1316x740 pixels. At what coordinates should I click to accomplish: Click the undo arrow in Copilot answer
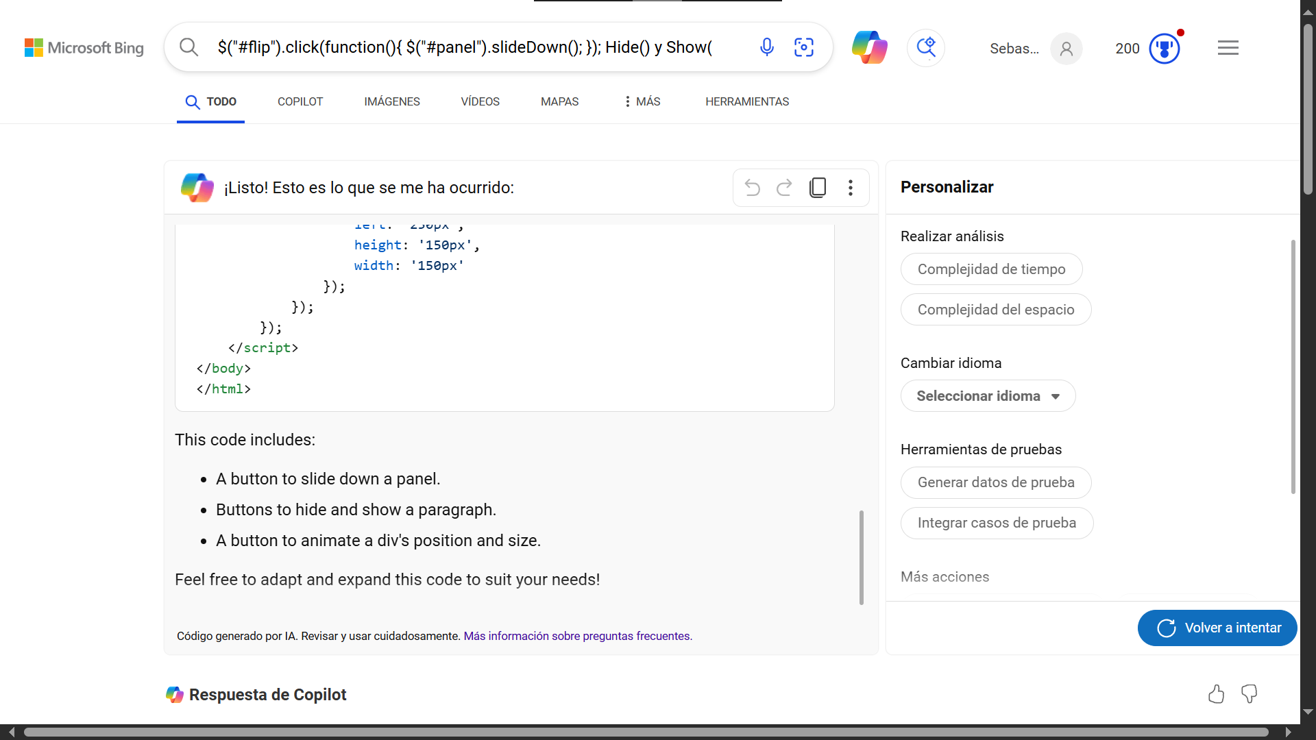point(752,188)
